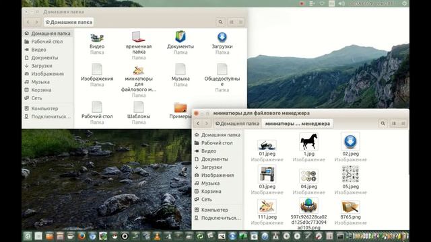
Task: Select Изображения in the Домашняя папка window sidebar
Action: [47, 74]
